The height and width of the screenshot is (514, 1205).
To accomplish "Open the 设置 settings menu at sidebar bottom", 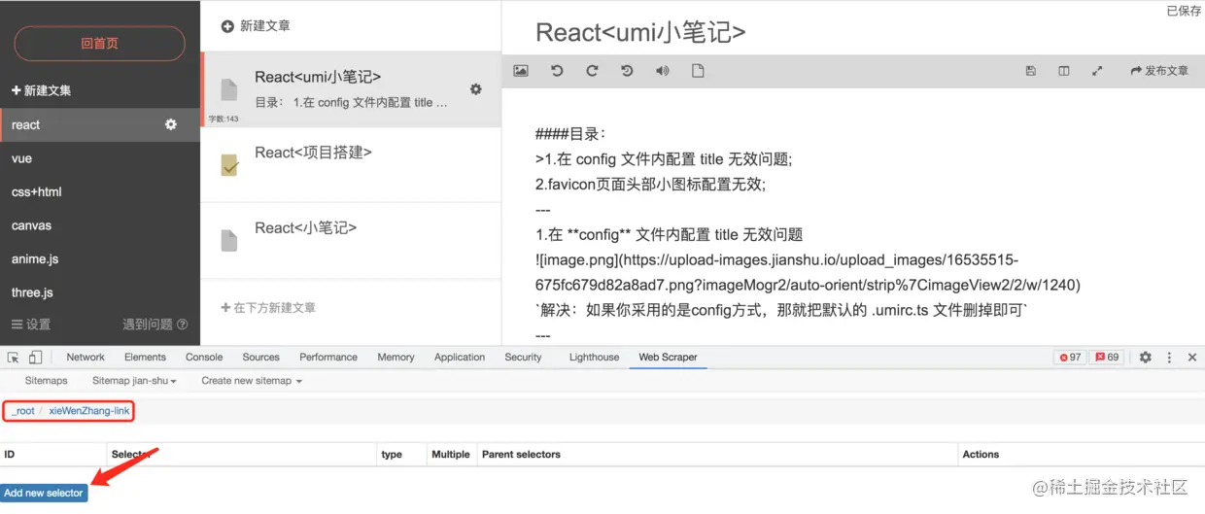I will click(31, 325).
